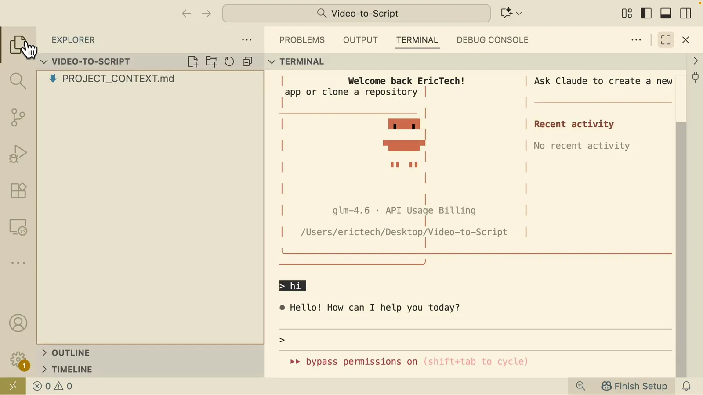The image size is (703, 395).
Task: Open Explorer views and more actions menu
Action: click(247, 40)
